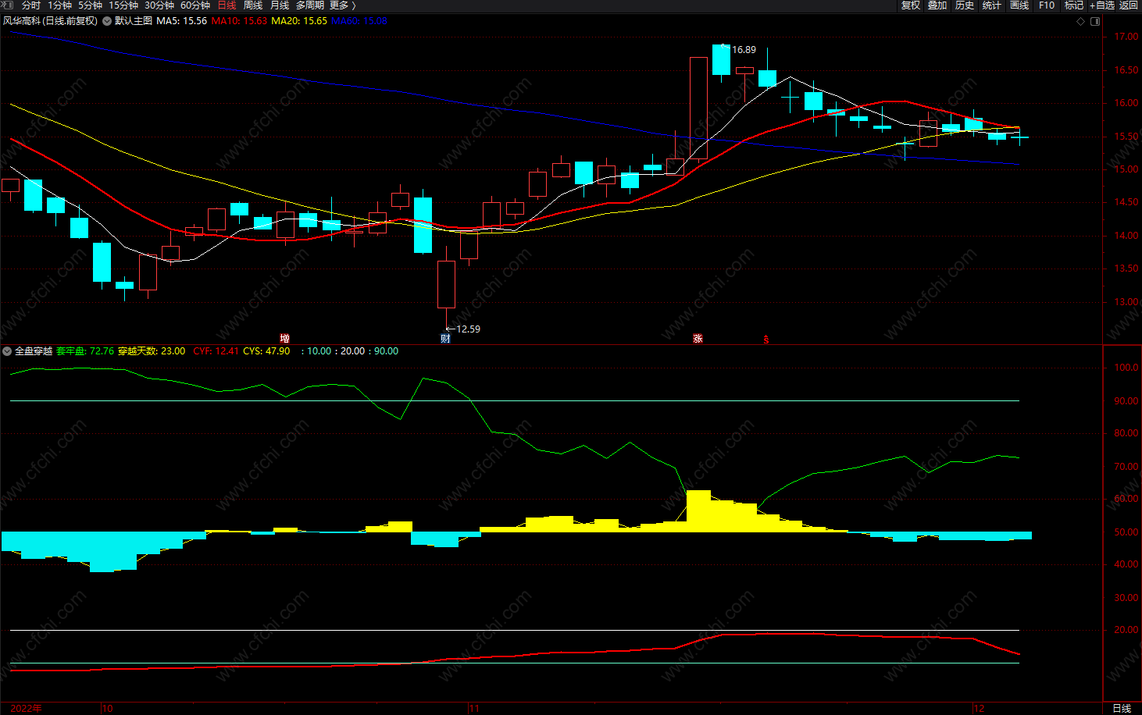Toggle the right side panel icon
The image size is (1142, 715).
[x=1095, y=21]
